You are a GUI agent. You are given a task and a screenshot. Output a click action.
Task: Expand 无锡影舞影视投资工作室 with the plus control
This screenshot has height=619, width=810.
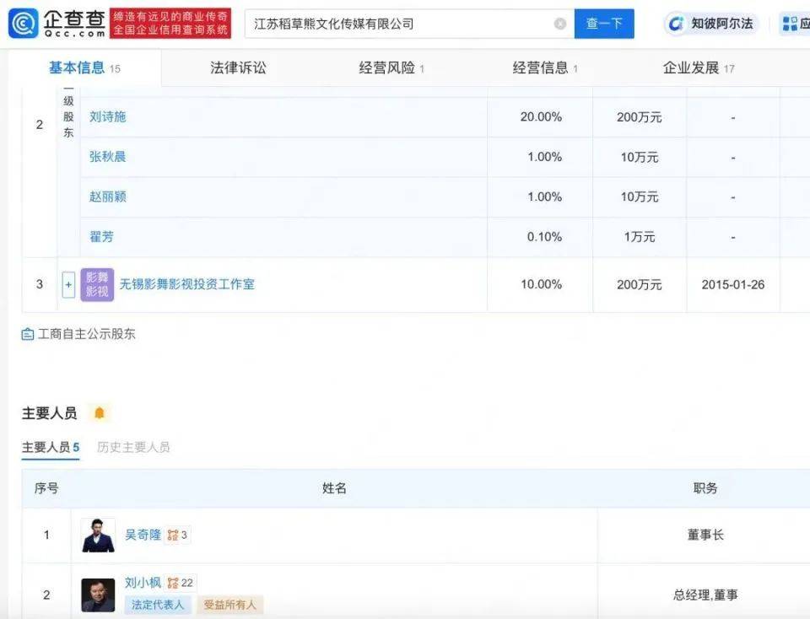(67, 284)
